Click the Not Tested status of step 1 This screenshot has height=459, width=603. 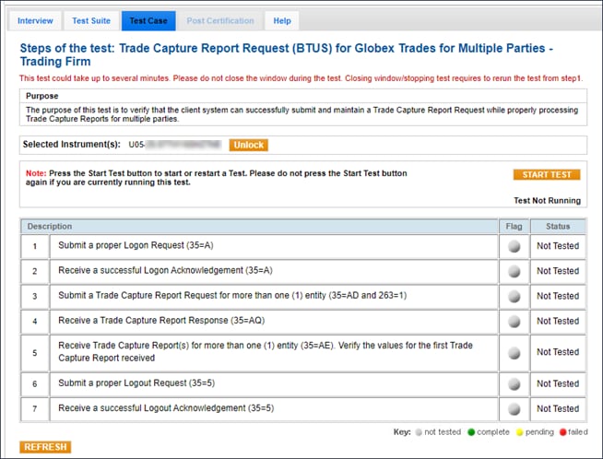click(x=557, y=246)
